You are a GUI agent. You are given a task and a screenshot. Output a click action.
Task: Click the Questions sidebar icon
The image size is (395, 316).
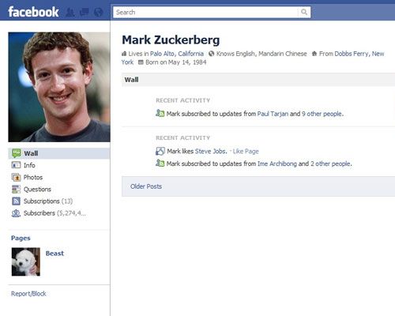click(16, 189)
